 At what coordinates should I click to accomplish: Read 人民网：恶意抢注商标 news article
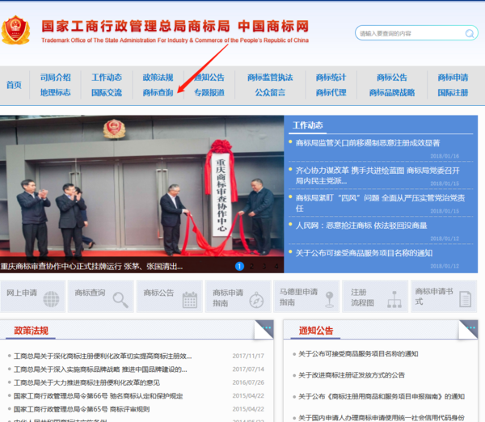tap(361, 226)
